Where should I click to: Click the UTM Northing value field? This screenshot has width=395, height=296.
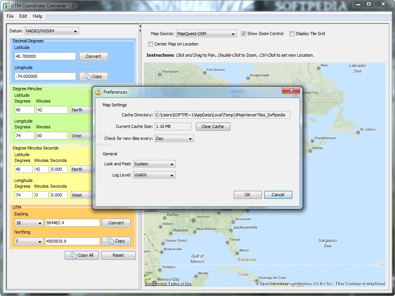(73, 241)
